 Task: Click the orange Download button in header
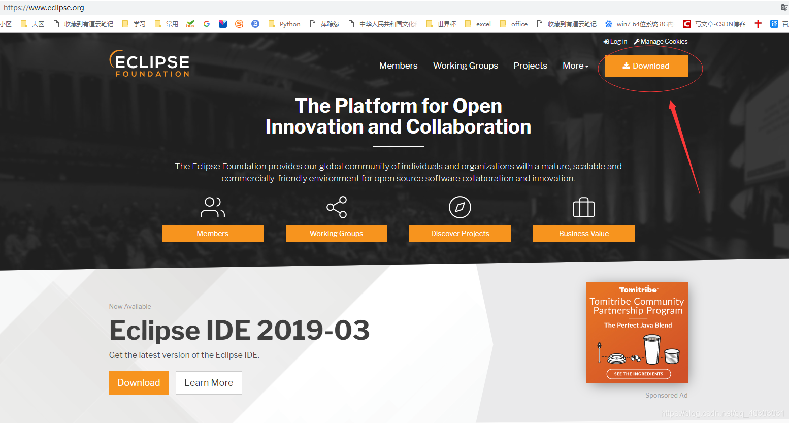click(646, 66)
